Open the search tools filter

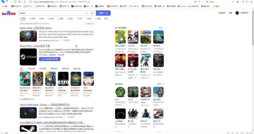click(x=89, y=24)
